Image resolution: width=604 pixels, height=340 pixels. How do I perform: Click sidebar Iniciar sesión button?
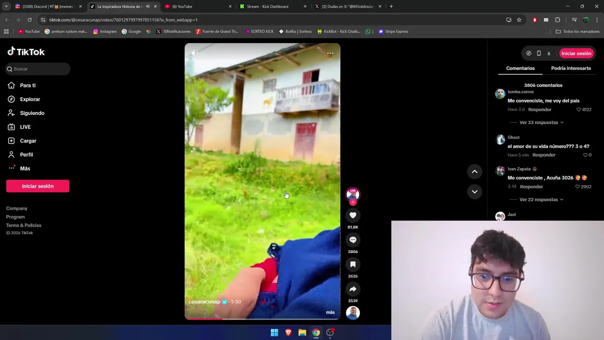(38, 186)
